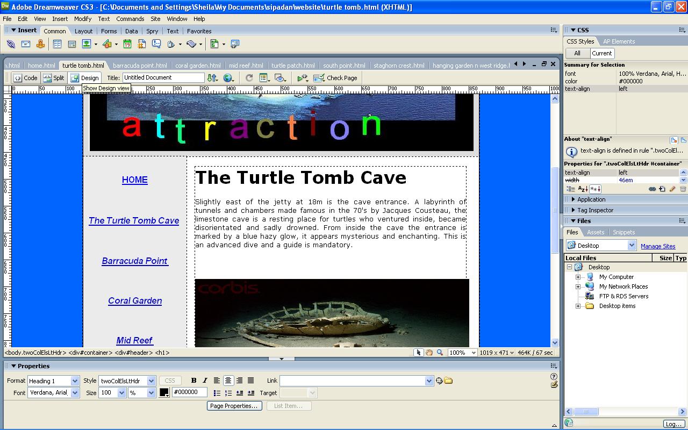Open the Commands menu

point(130,19)
